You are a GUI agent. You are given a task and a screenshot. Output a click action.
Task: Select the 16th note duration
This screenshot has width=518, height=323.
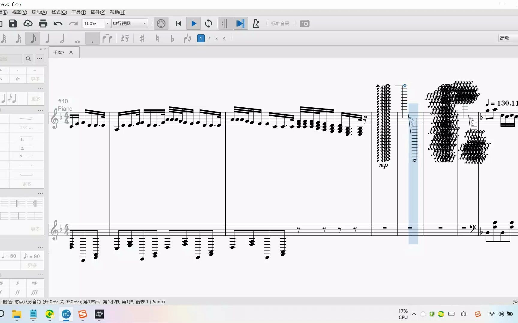click(x=18, y=39)
